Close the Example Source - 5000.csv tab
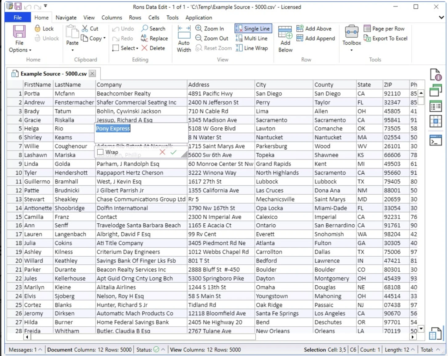 coord(92,73)
